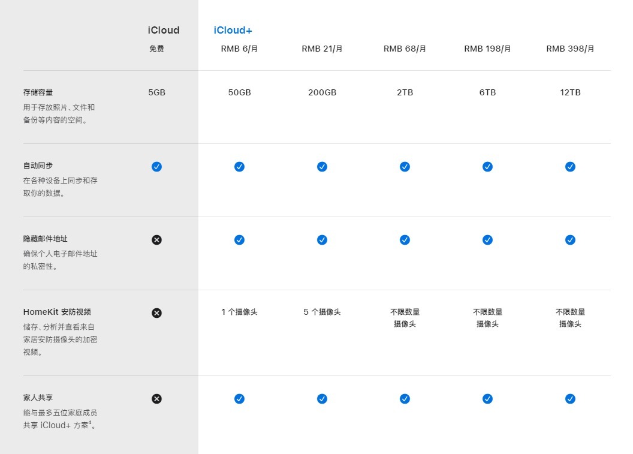Image resolution: width=633 pixels, height=454 pixels.
Task: Select the iCloud+ column heading
Action: [233, 31]
